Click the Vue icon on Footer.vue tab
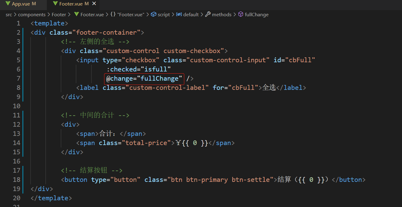Viewport: 402px width, 207px height. coord(55,4)
